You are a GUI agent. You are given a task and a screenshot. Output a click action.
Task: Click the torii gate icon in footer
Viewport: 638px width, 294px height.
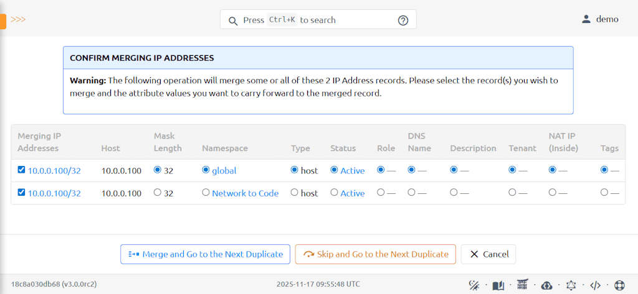click(x=522, y=285)
